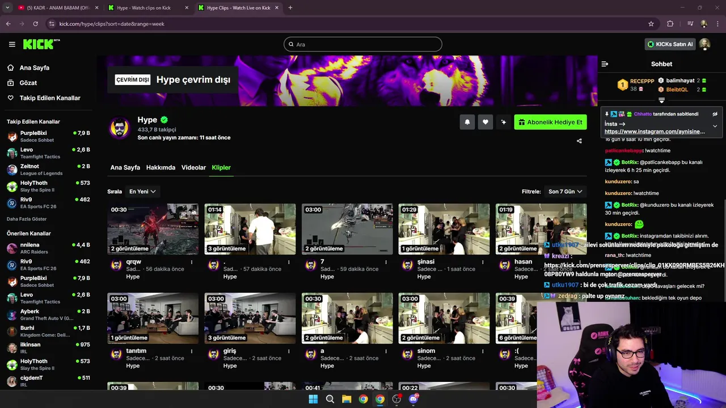Open options menu for the sinom clip
This screenshot has height=408, width=726.
click(x=483, y=351)
